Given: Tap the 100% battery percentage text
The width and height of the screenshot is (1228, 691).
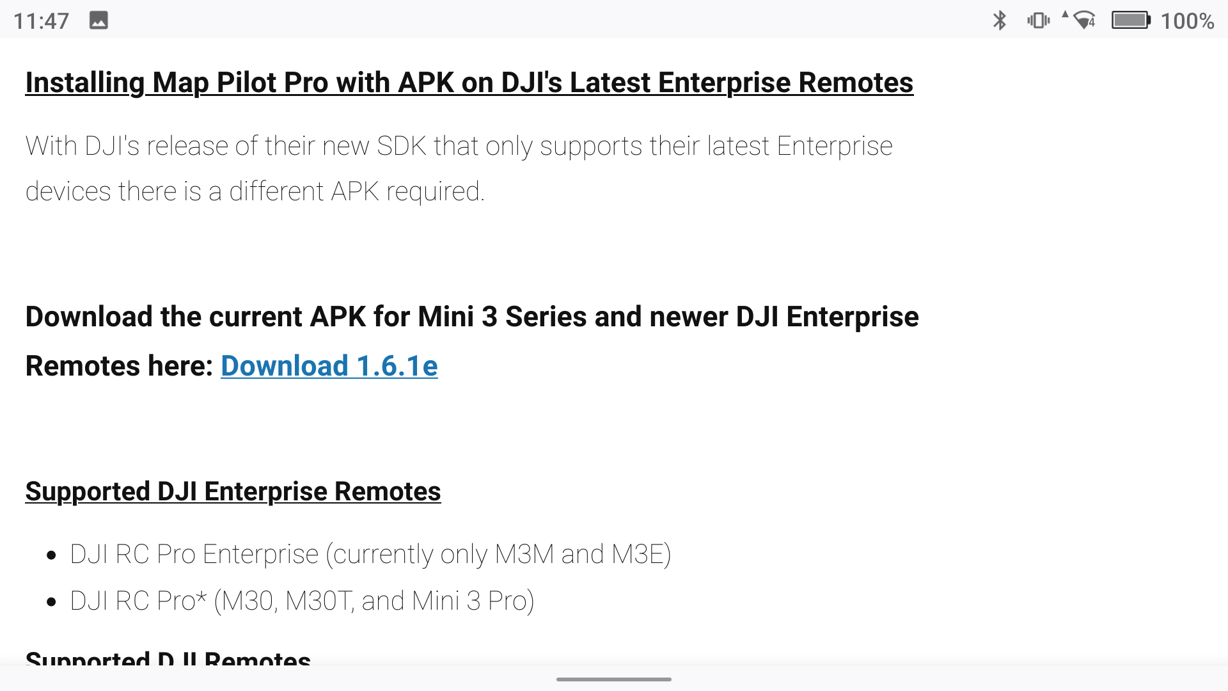Looking at the screenshot, I should [x=1187, y=21].
